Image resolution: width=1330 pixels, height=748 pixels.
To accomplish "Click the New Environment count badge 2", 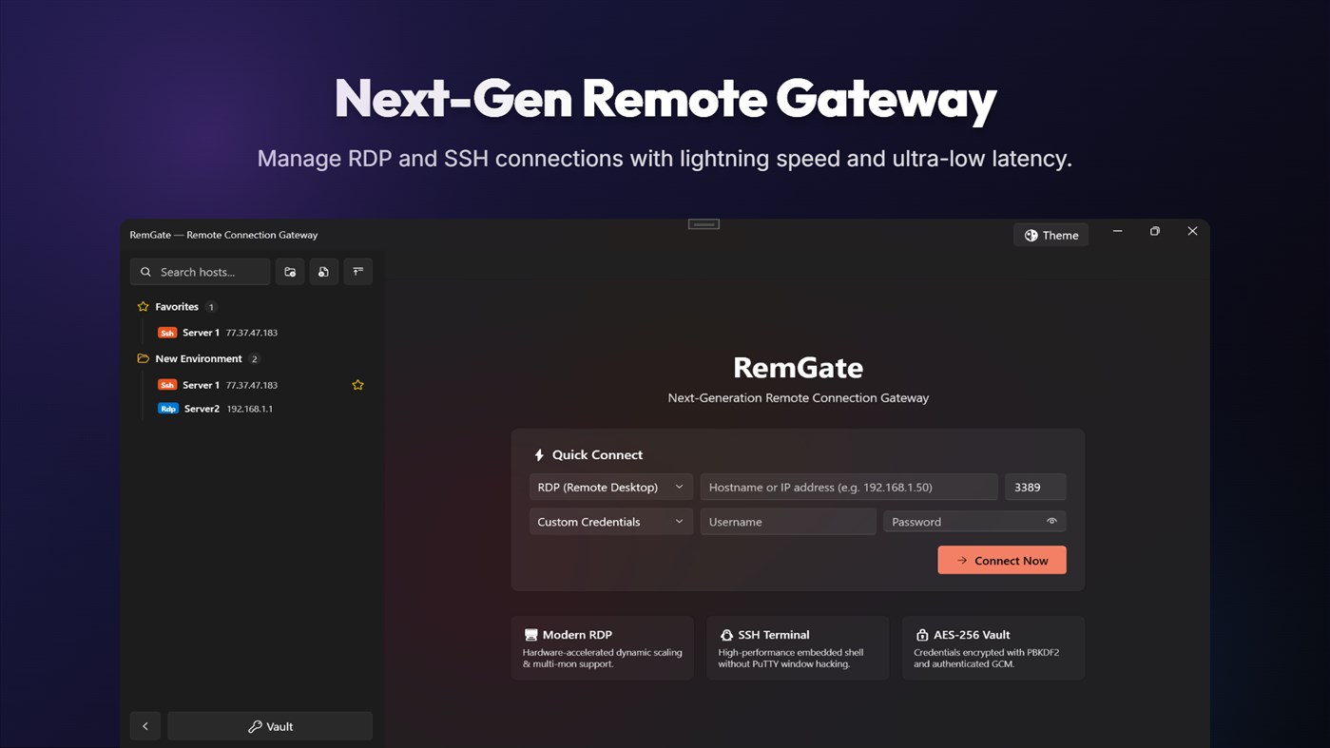I will [254, 358].
